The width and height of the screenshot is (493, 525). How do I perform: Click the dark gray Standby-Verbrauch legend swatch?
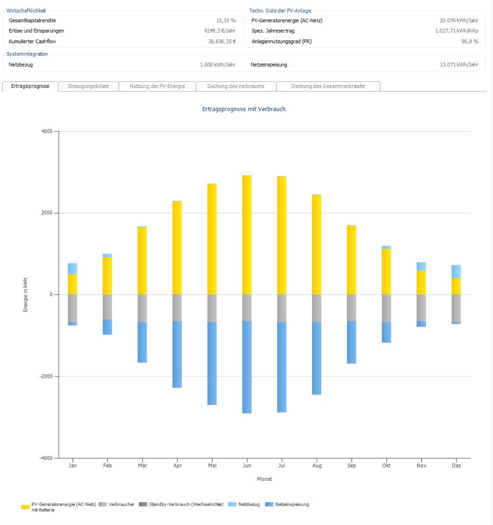tap(143, 504)
